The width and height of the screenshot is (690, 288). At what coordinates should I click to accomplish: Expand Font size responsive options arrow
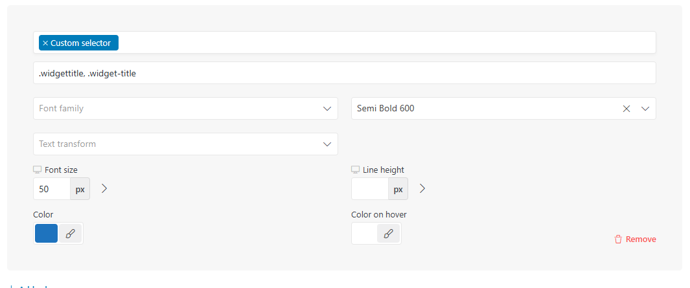(104, 188)
